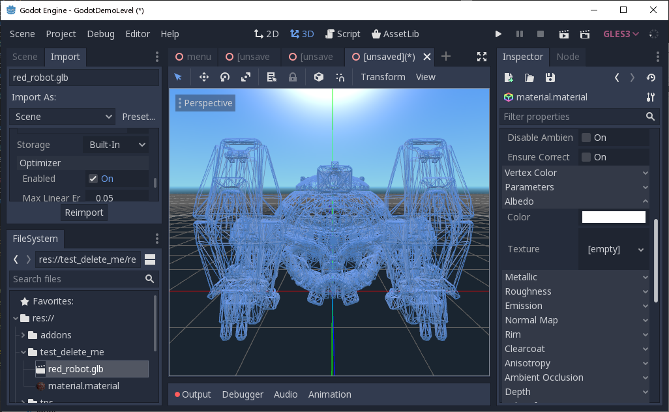This screenshot has height=412, width=669.
Task: Disable the Optimizer Enabled checkbox
Action: [x=93, y=179]
